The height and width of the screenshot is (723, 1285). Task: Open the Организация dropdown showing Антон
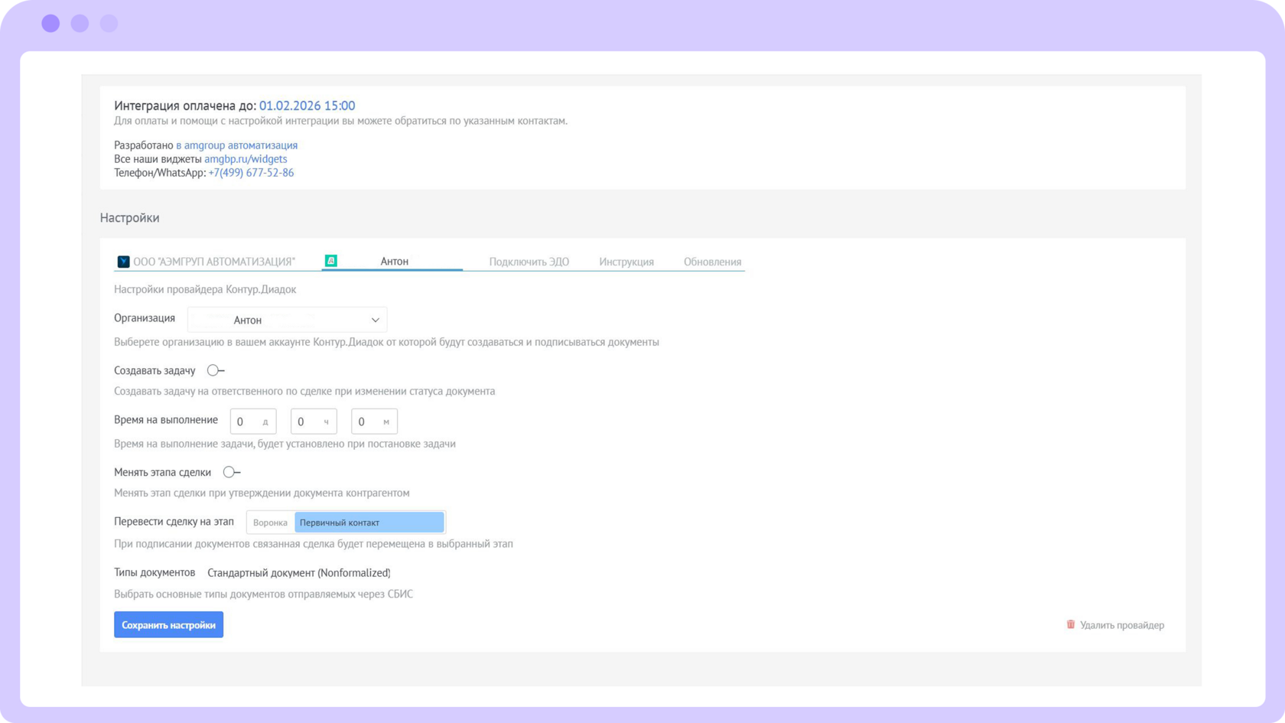[288, 320]
